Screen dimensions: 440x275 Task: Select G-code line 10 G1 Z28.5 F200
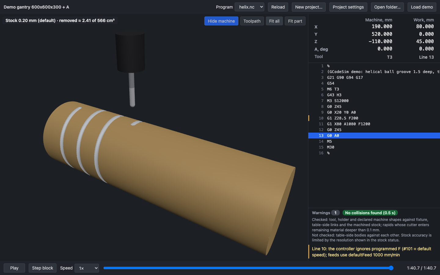[x=374, y=118]
